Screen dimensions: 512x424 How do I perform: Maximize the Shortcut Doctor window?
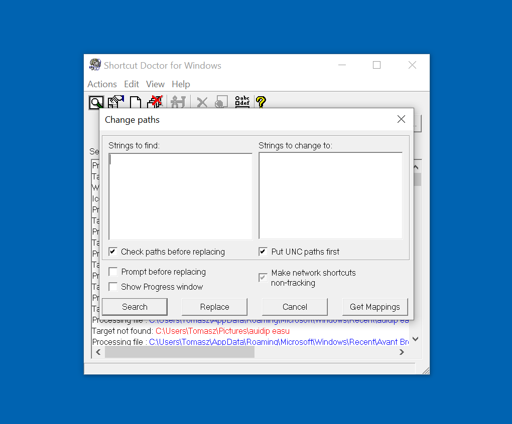point(377,65)
